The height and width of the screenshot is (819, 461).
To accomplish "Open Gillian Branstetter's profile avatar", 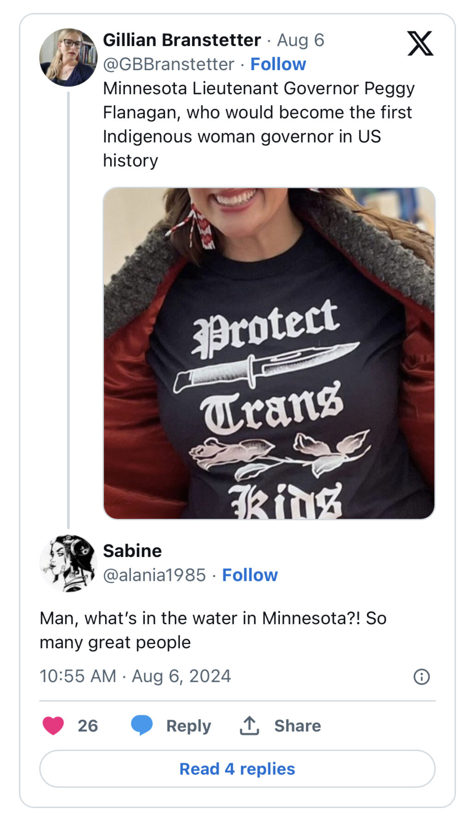I will coord(68,57).
